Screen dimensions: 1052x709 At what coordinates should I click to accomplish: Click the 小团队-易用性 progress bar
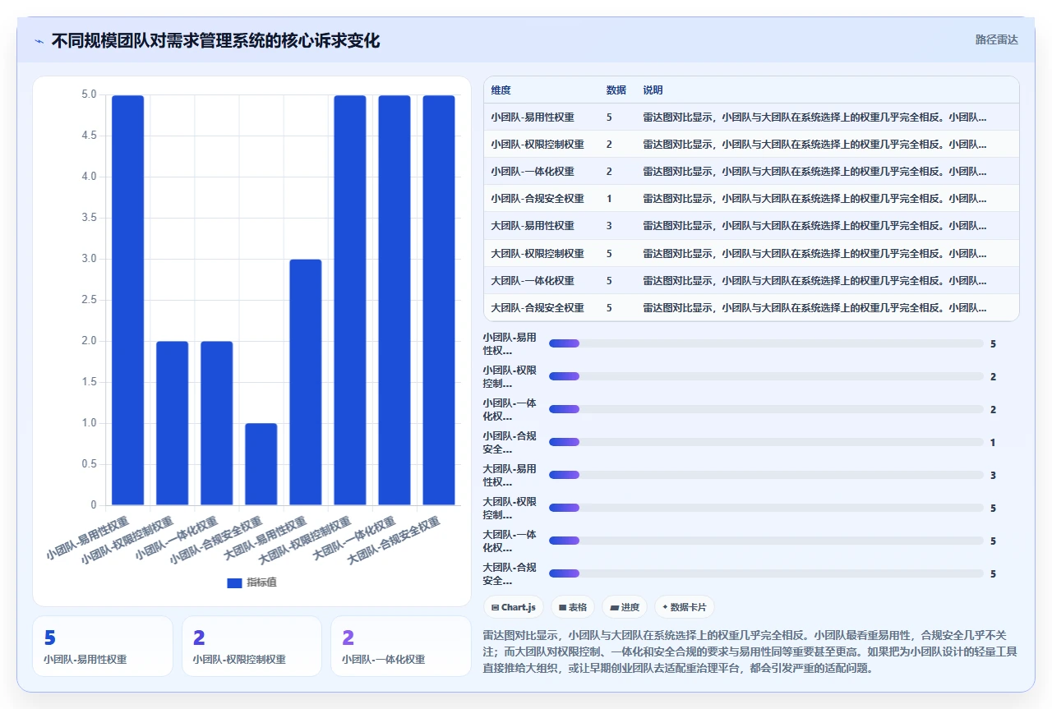click(x=766, y=343)
